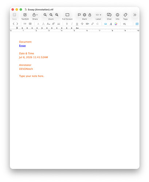Click the zoom in magnifier icon
Screen dimensions: 149x182
click(x=57, y=15)
